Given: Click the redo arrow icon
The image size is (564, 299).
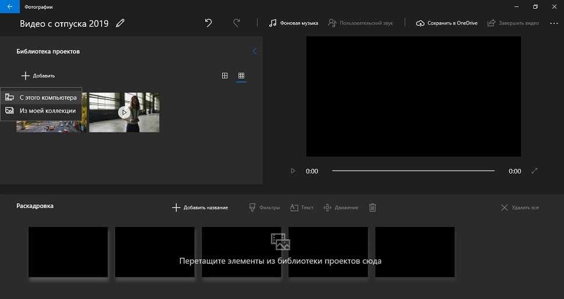Looking at the screenshot, I should tap(237, 23).
